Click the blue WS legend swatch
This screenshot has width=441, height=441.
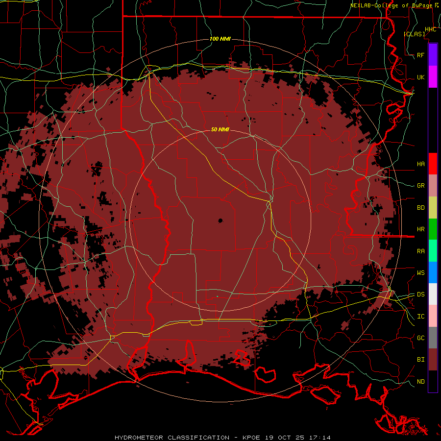(x=433, y=272)
